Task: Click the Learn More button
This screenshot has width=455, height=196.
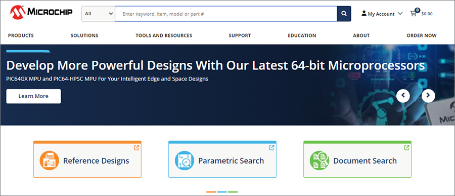Action: click(33, 96)
